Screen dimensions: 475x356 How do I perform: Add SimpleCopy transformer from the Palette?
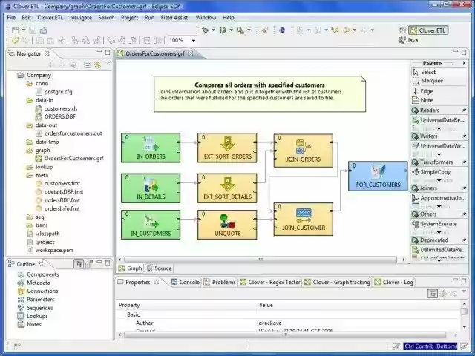[x=436, y=171]
